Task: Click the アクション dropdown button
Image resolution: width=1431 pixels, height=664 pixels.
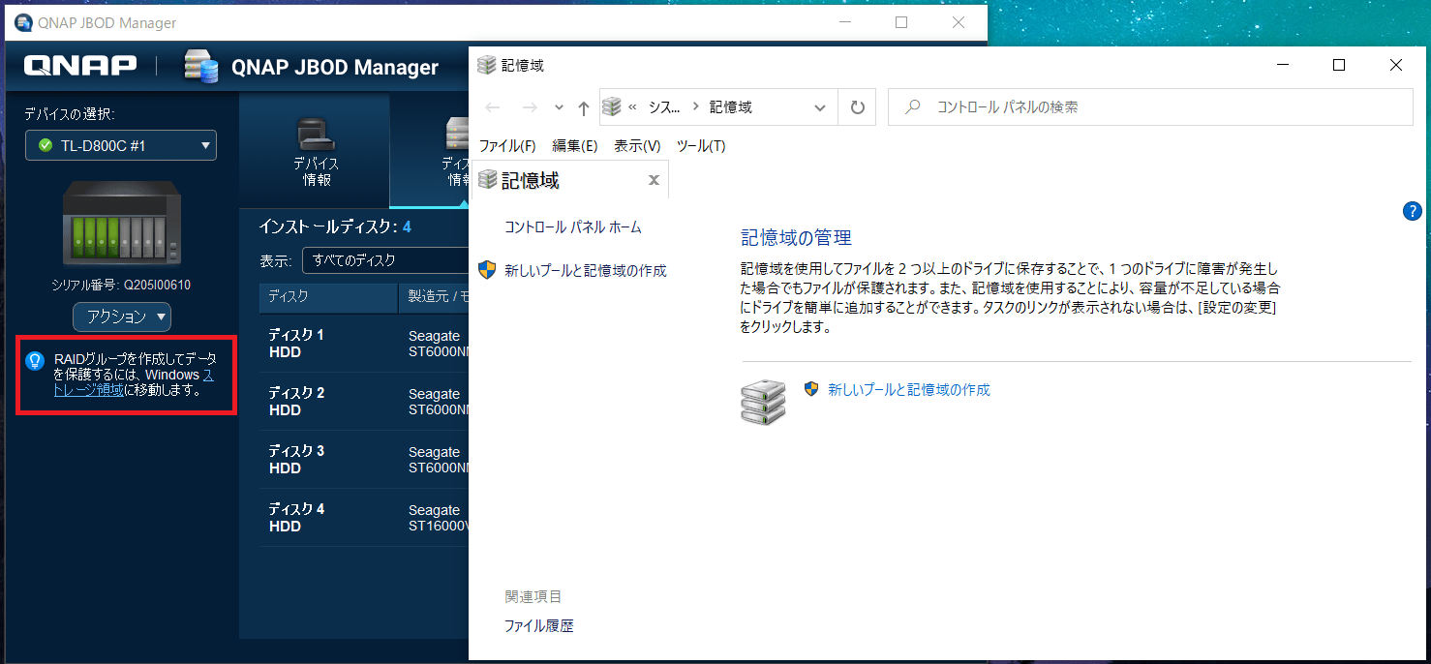Action: point(122,317)
